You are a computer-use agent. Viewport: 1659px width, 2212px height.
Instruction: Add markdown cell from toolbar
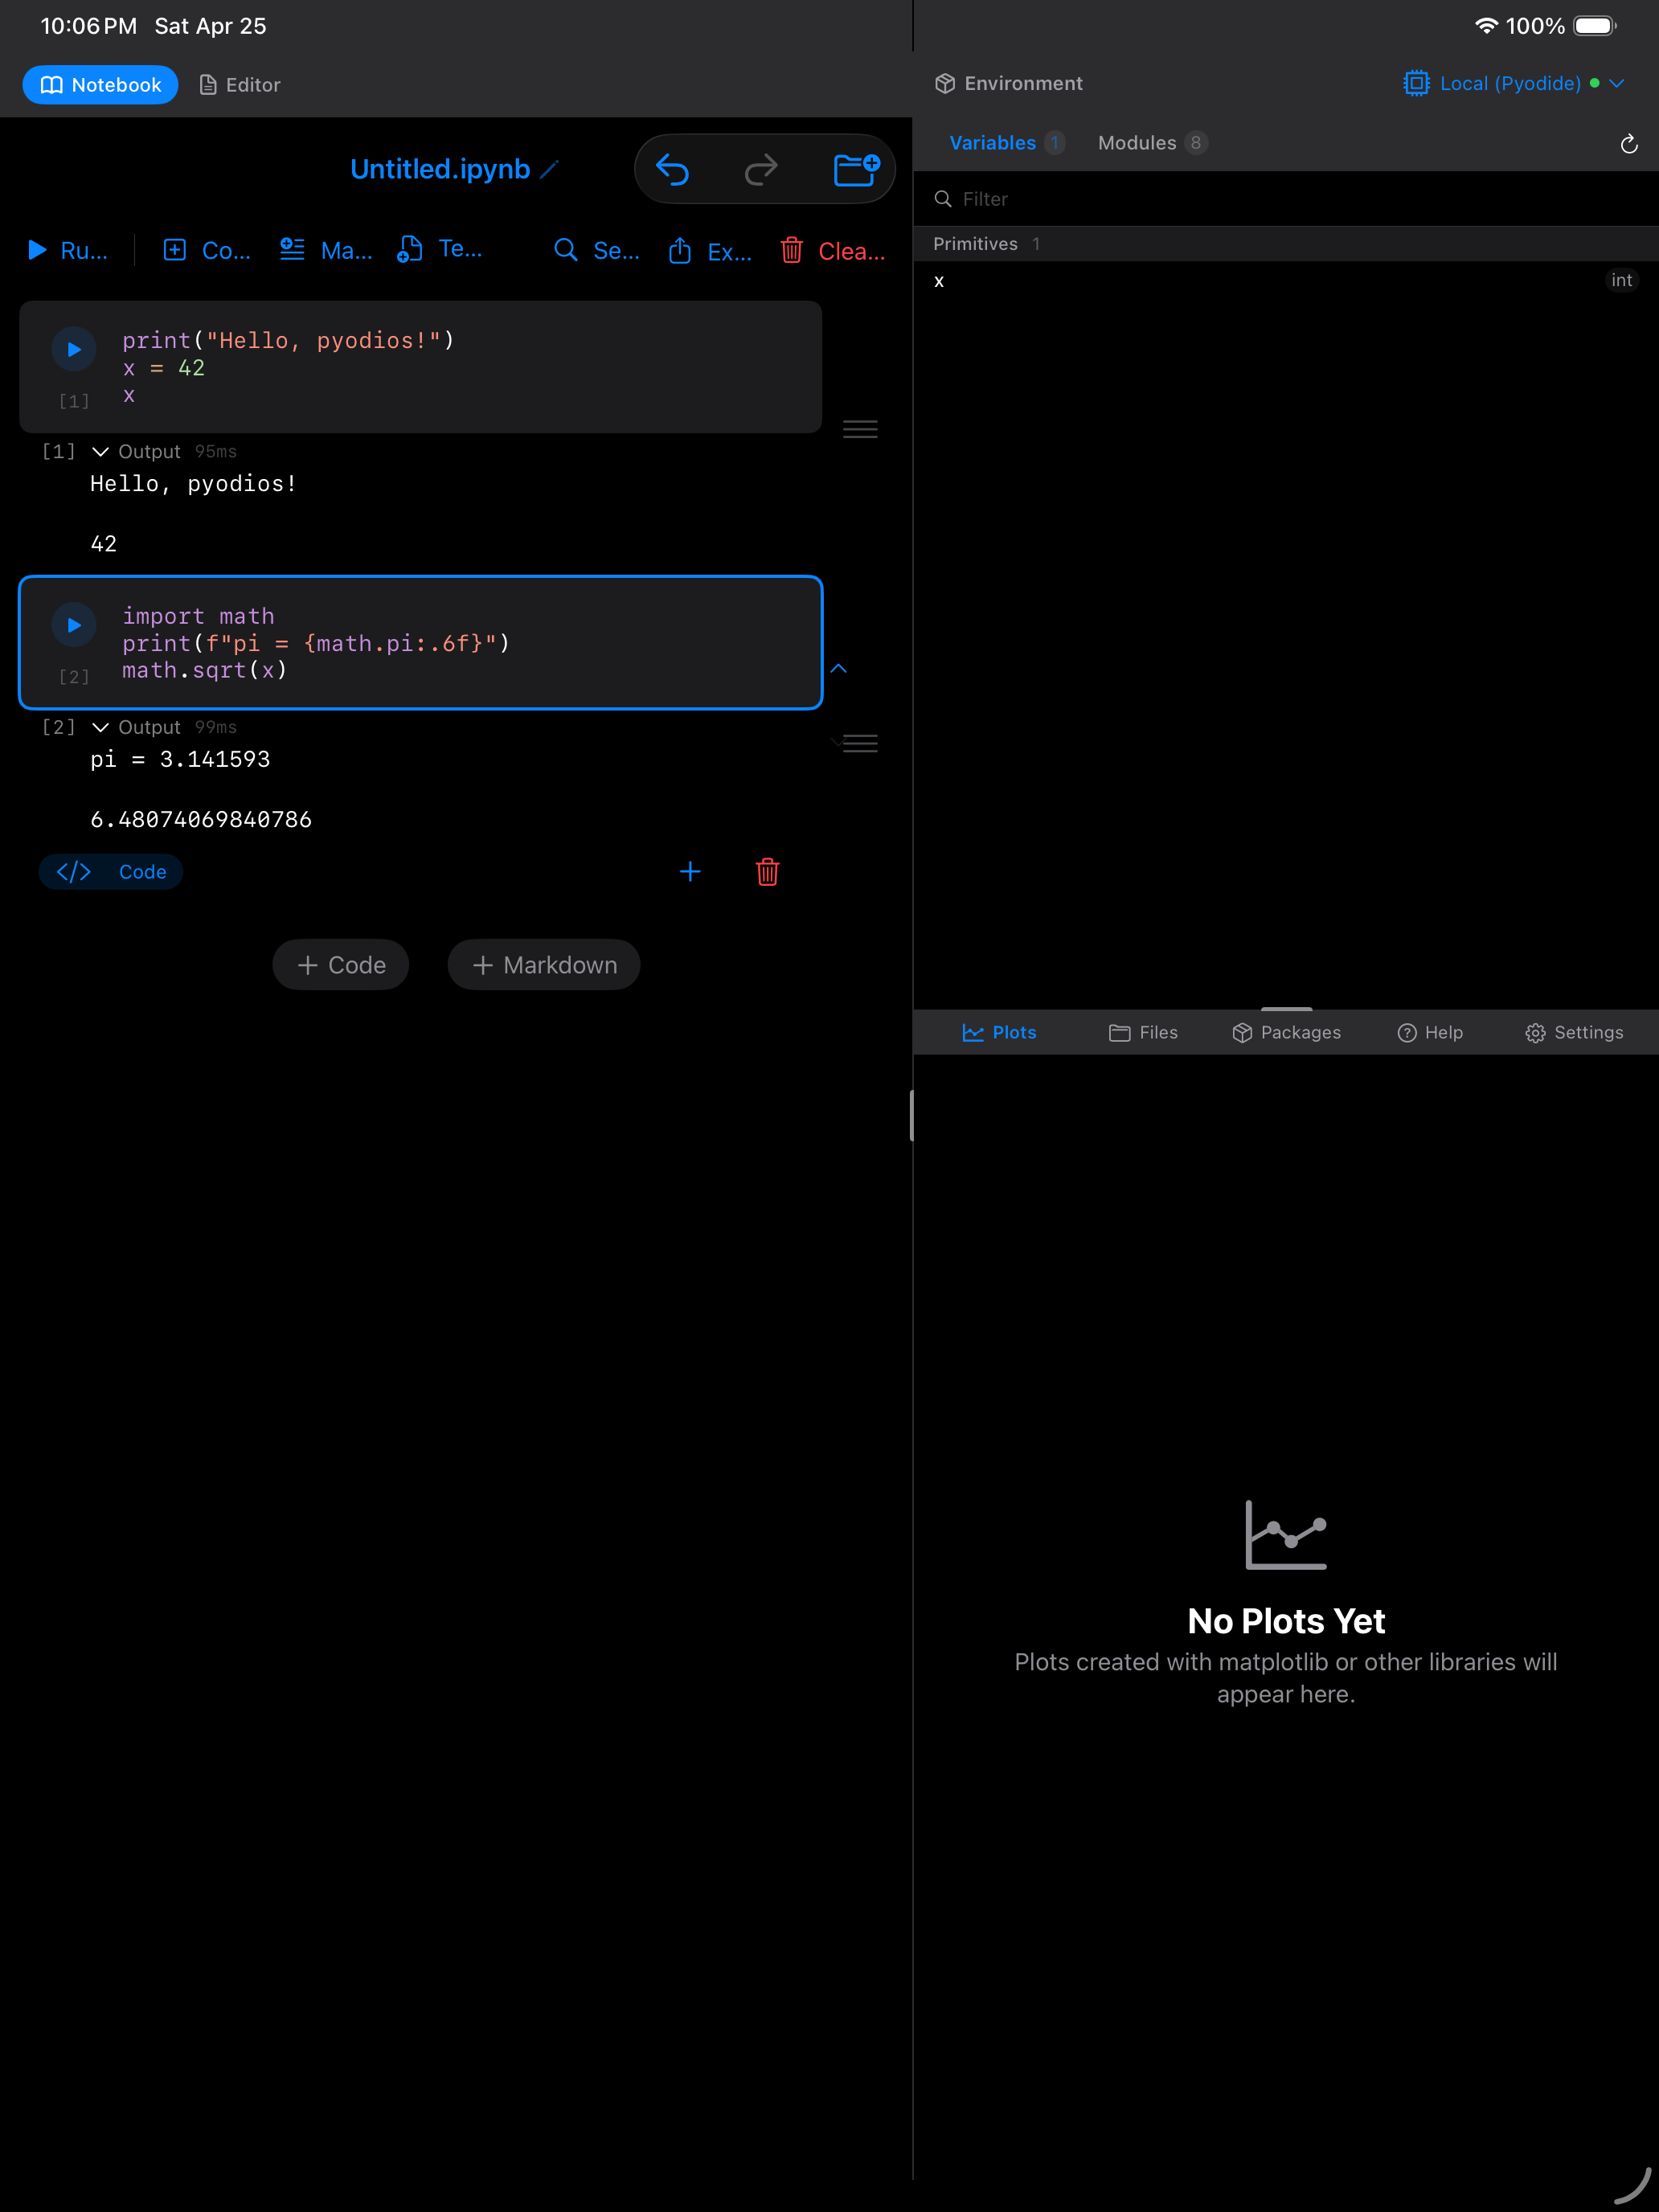click(326, 250)
